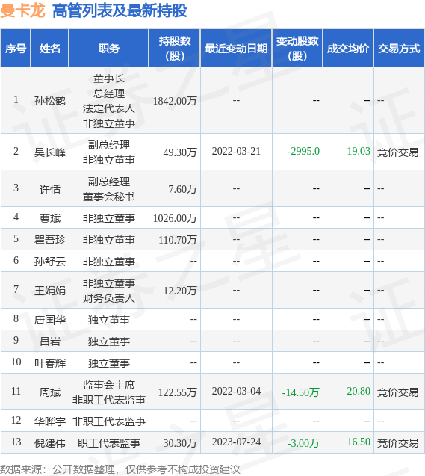
Task: Click the change amount -2995.0
Action: pos(303,151)
